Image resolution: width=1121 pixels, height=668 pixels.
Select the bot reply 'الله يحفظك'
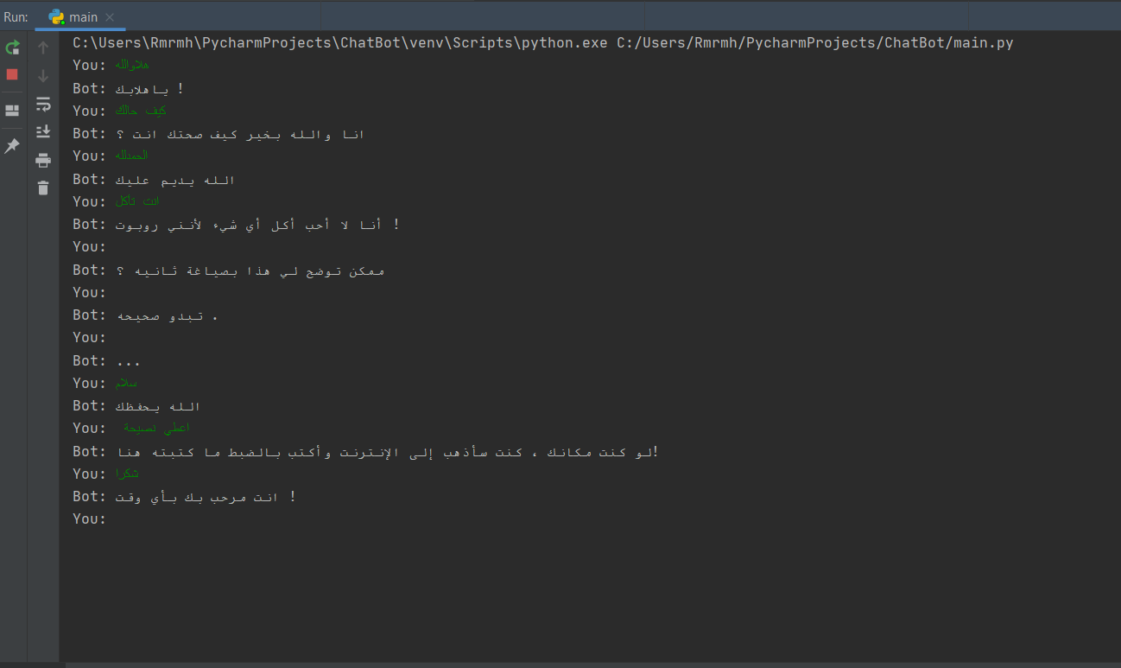tap(157, 405)
